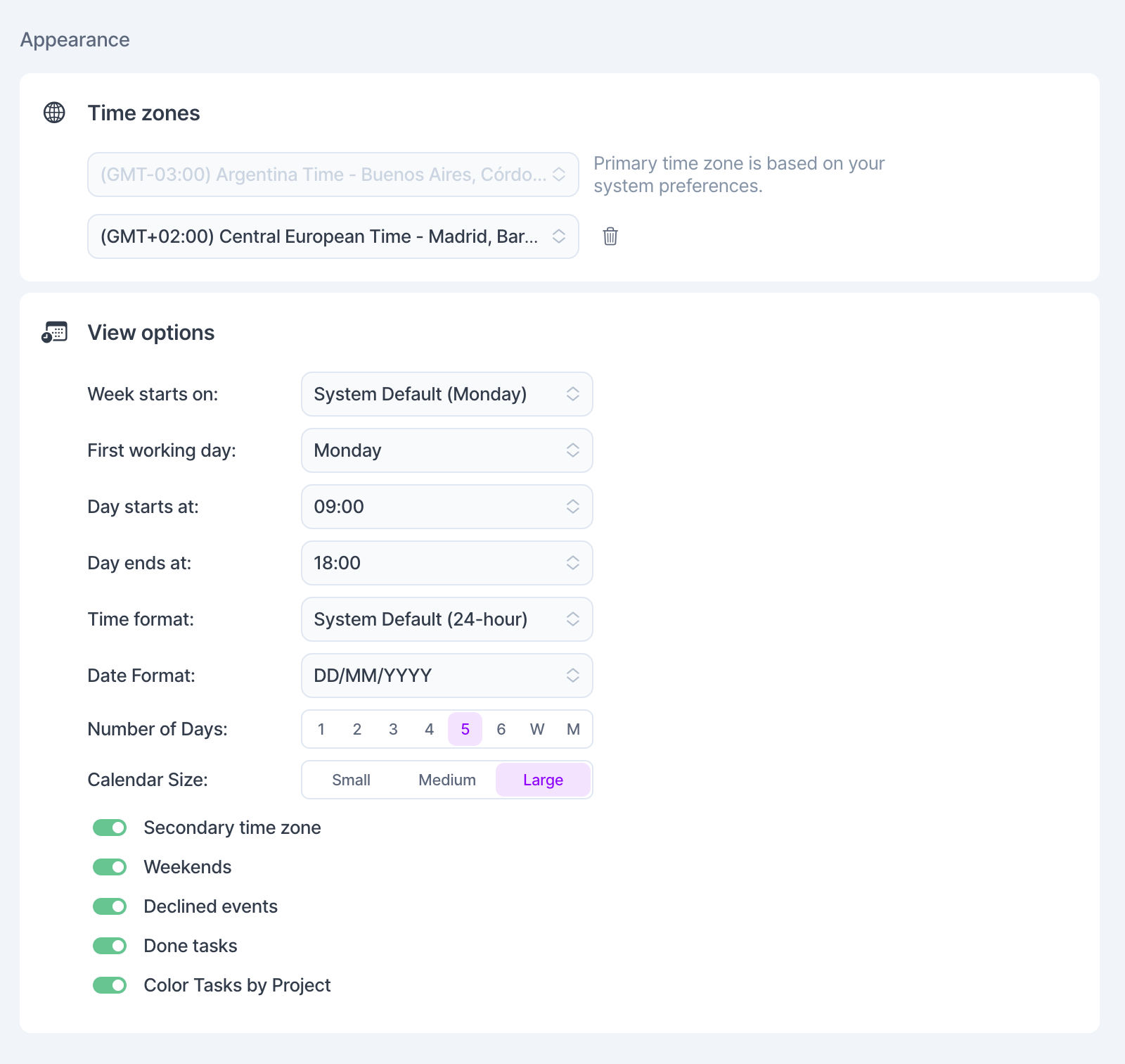Toggle the Done tasks switch
Viewport: 1125px width, 1064px height.
110,946
